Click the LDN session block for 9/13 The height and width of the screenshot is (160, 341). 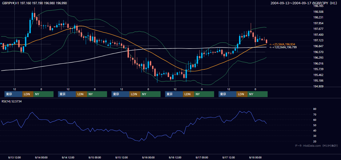(28, 94)
